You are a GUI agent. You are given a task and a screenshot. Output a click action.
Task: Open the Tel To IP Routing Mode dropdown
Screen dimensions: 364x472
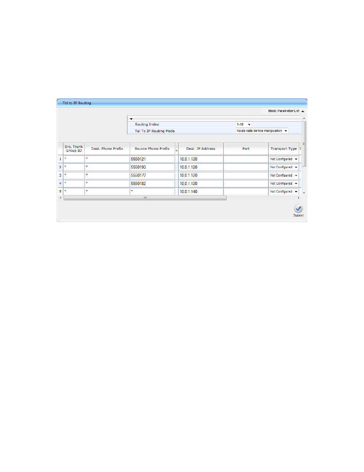pyautogui.click(x=262, y=131)
